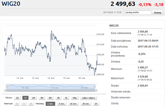Set the chart period to 3M
The width and height of the screenshot is (165, 106).
click(x=42, y=98)
